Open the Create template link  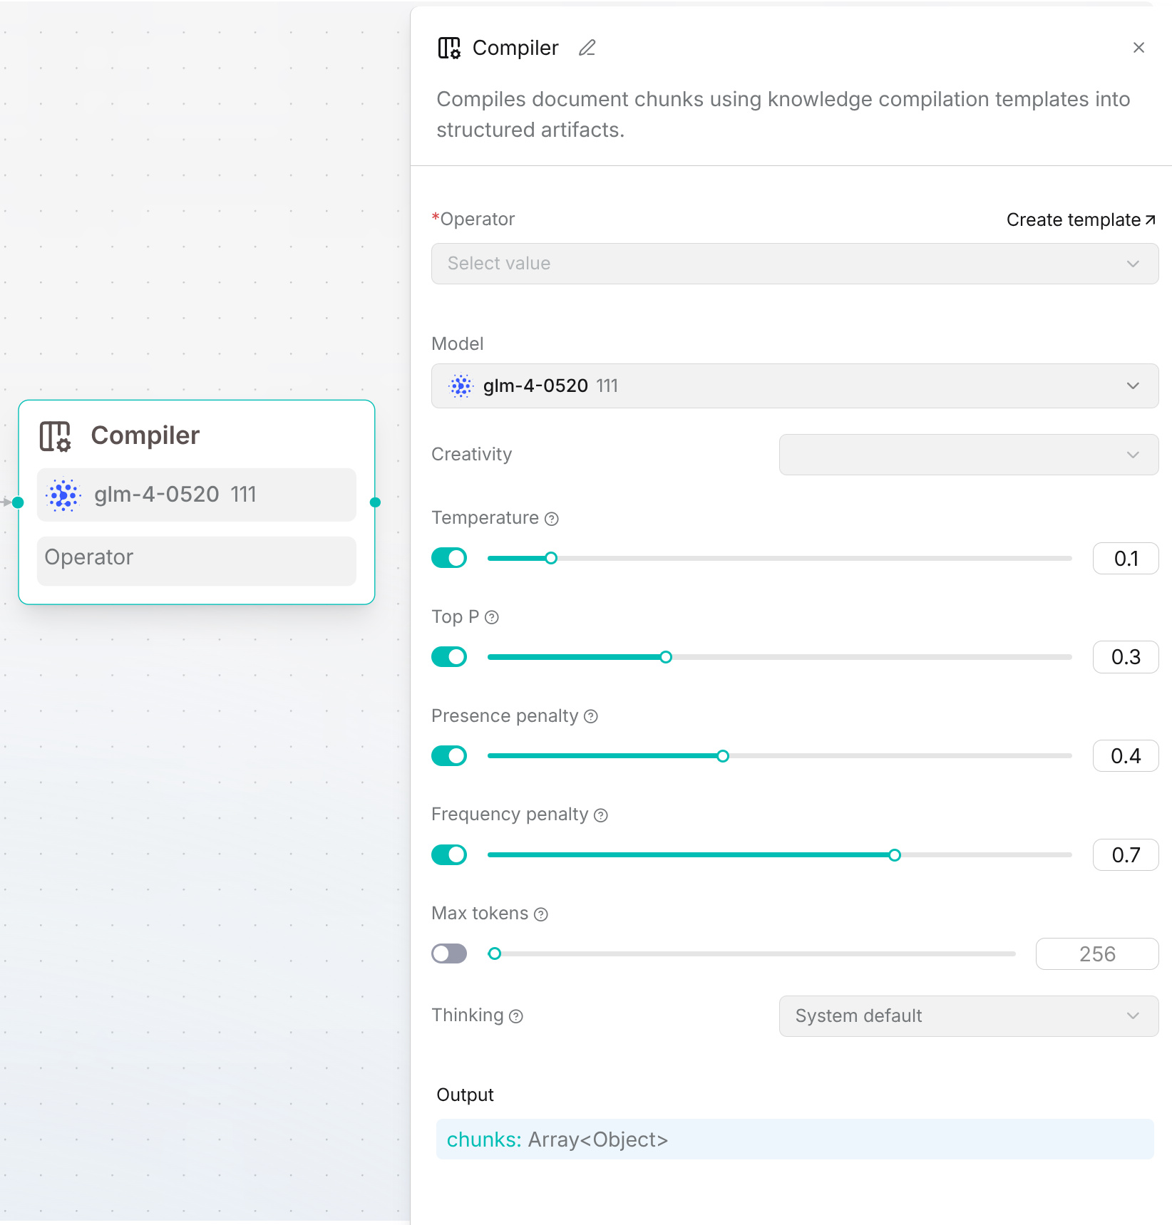(x=1081, y=220)
